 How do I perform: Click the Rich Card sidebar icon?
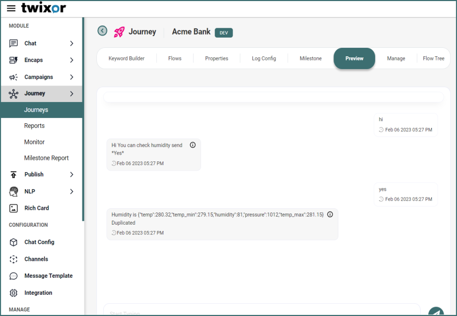(14, 208)
